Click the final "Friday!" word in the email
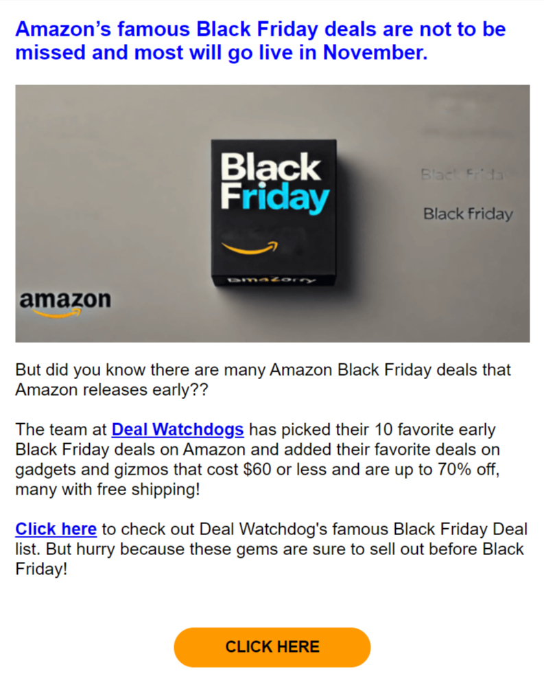 click(42, 569)
